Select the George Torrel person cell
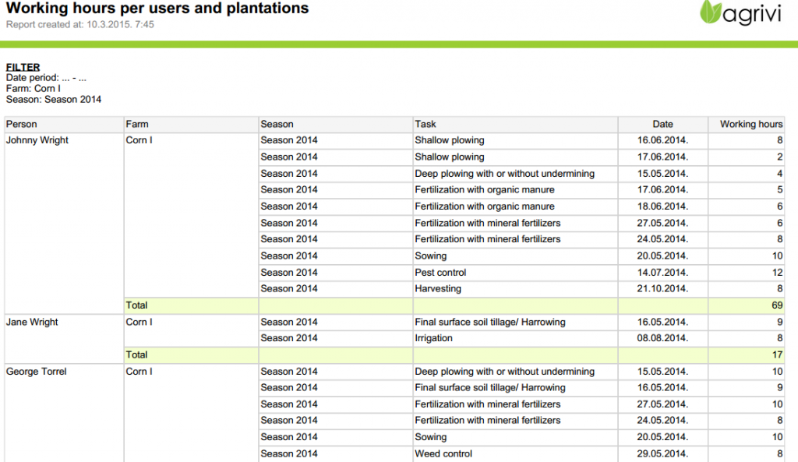798x462 pixels. pyautogui.click(x=37, y=372)
